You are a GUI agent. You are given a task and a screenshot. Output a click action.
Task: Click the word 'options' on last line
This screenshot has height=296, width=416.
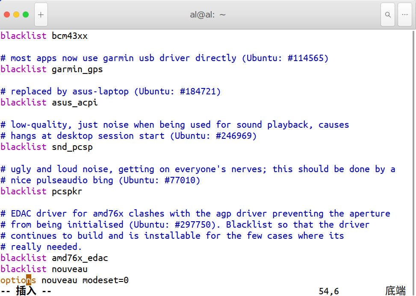click(x=18, y=280)
